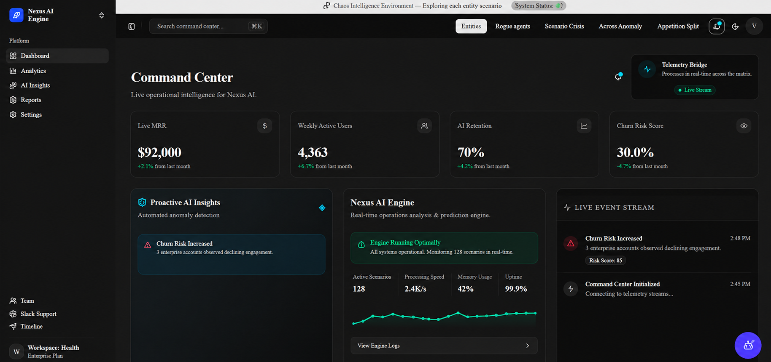Screen dimensions: 771x362
Task: Focus the Search command center field
Action: coord(208,26)
